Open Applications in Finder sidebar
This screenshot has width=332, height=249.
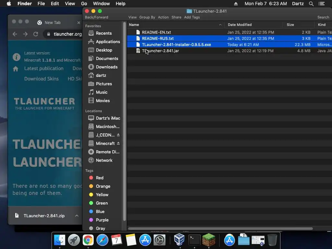coord(104,42)
